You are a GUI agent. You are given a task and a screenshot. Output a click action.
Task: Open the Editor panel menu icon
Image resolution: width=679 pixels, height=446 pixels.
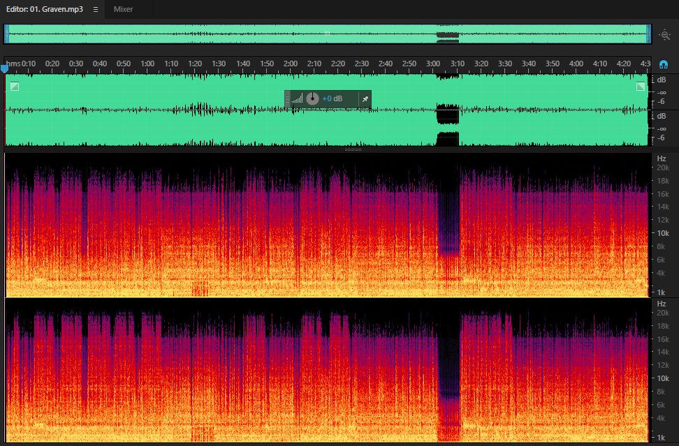[96, 9]
